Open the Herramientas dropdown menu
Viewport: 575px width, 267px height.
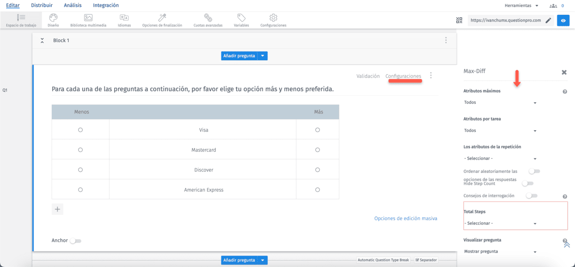click(x=521, y=6)
